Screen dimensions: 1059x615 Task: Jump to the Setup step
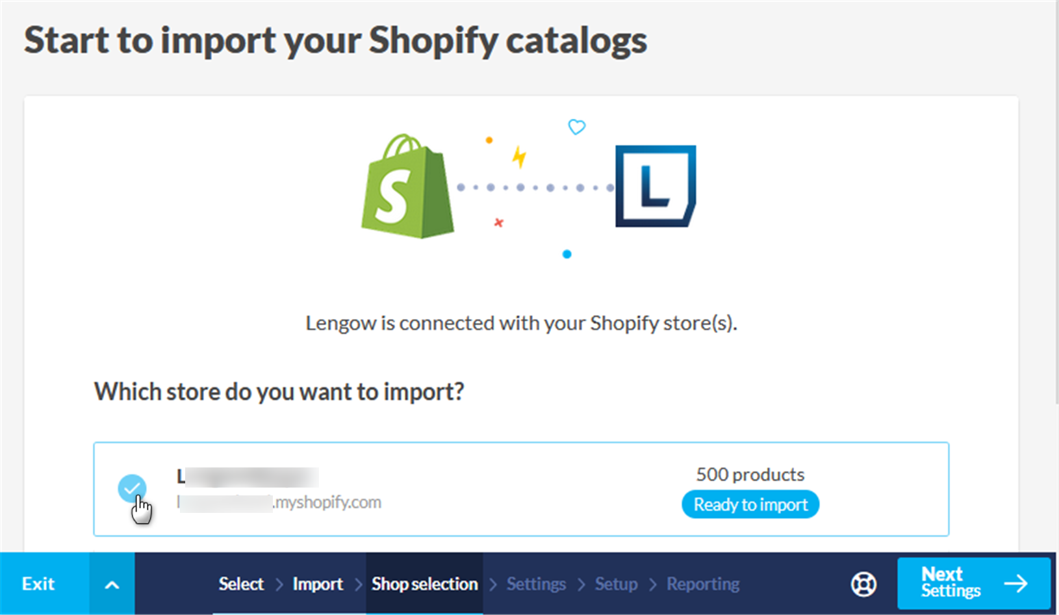[616, 584]
